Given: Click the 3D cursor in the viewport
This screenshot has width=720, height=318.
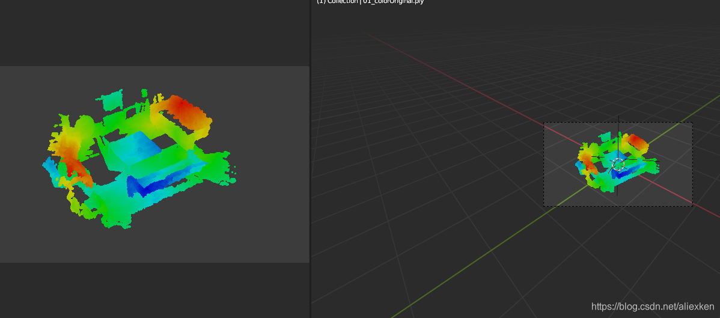Looking at the screenshot, I should 618,164.
